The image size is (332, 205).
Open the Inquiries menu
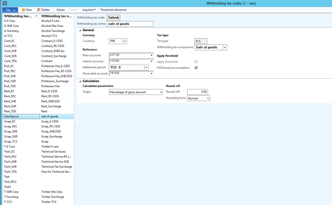pyautogui.click(x=89, y=10)
